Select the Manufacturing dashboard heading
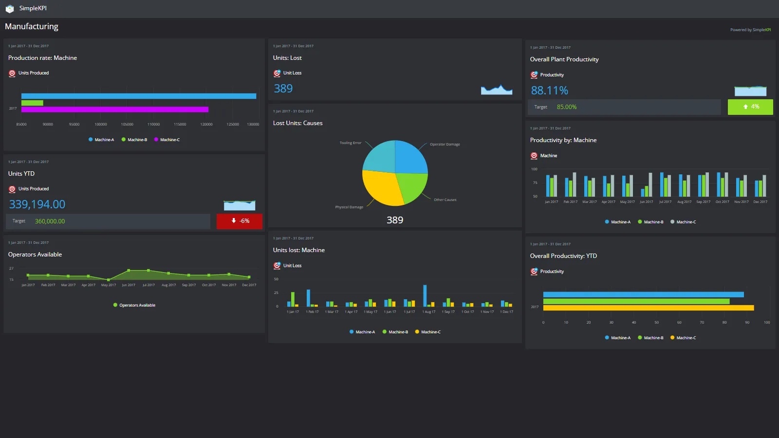779x438 pixels. (31, 26)
